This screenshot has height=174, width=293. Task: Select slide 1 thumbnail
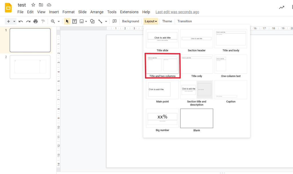(x=30, y=40)
